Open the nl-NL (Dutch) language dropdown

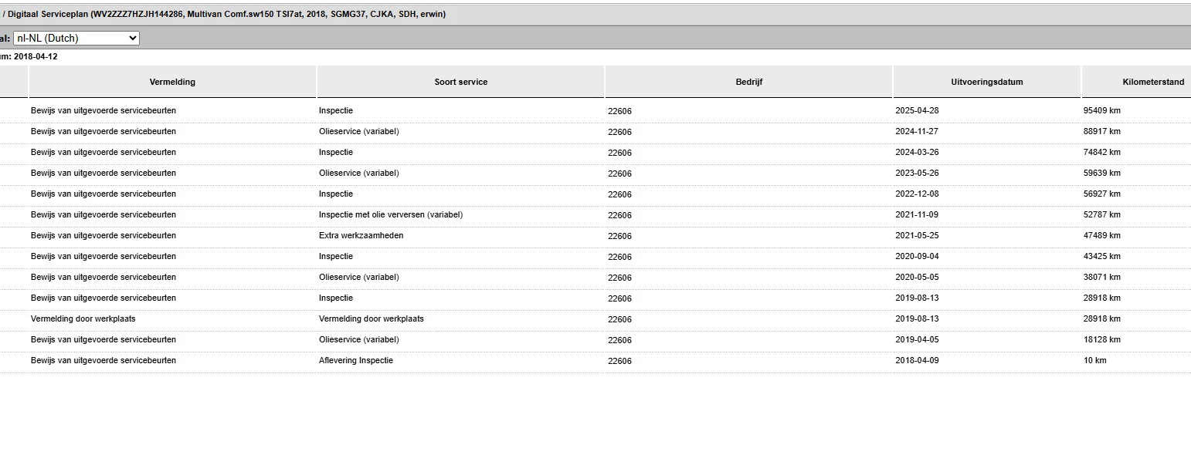[76, 38]
